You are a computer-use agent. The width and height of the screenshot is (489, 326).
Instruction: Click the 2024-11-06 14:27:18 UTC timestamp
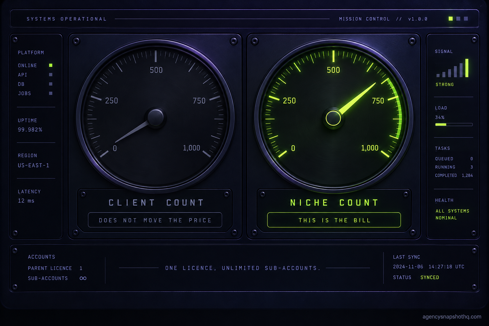pos(429,267)
